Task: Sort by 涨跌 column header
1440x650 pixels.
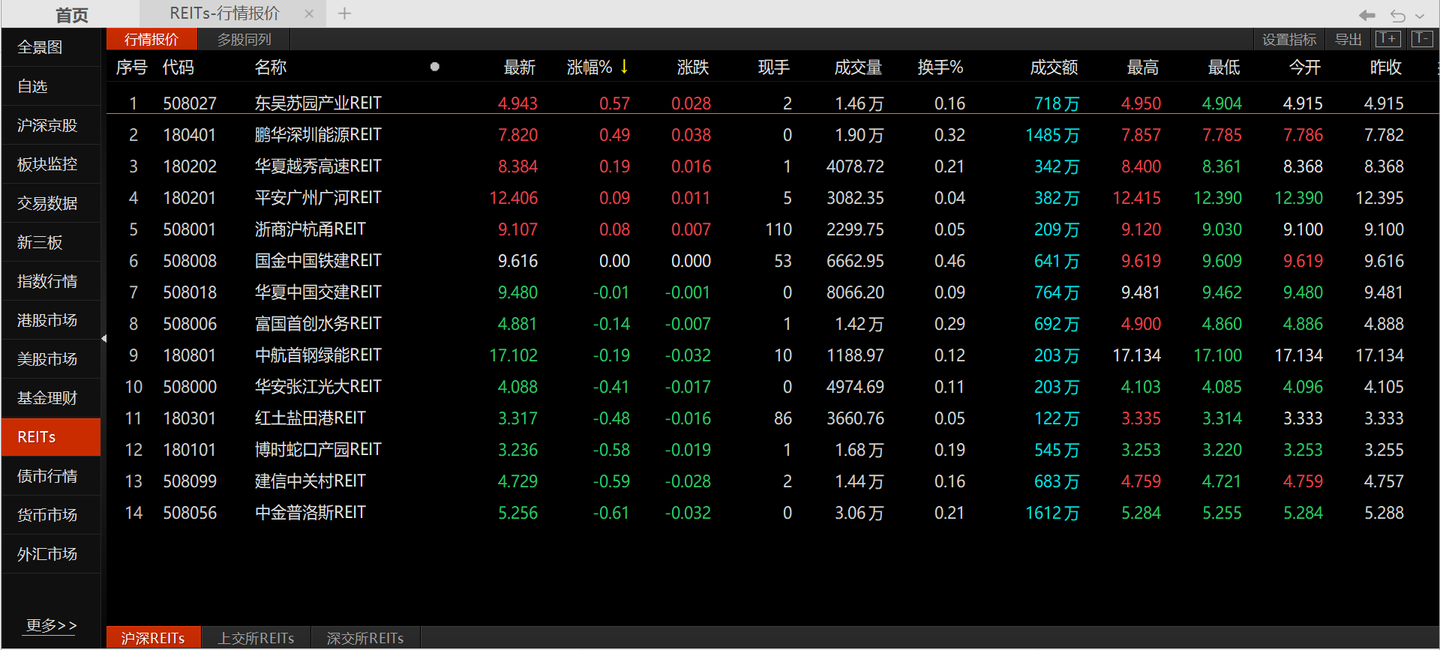Action: pos(693,67)
